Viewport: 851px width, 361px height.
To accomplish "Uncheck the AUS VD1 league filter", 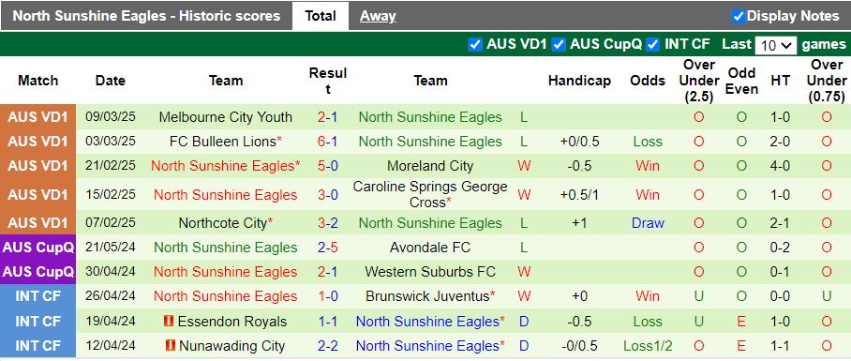I will (475, 44).
